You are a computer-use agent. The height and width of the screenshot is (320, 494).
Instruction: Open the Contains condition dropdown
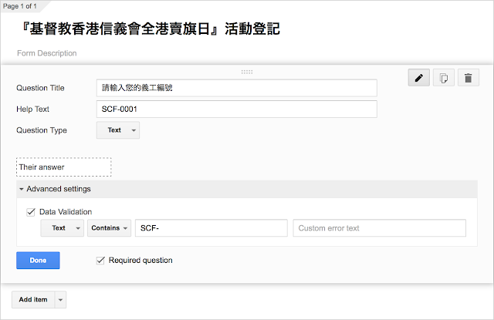point(109,227)
